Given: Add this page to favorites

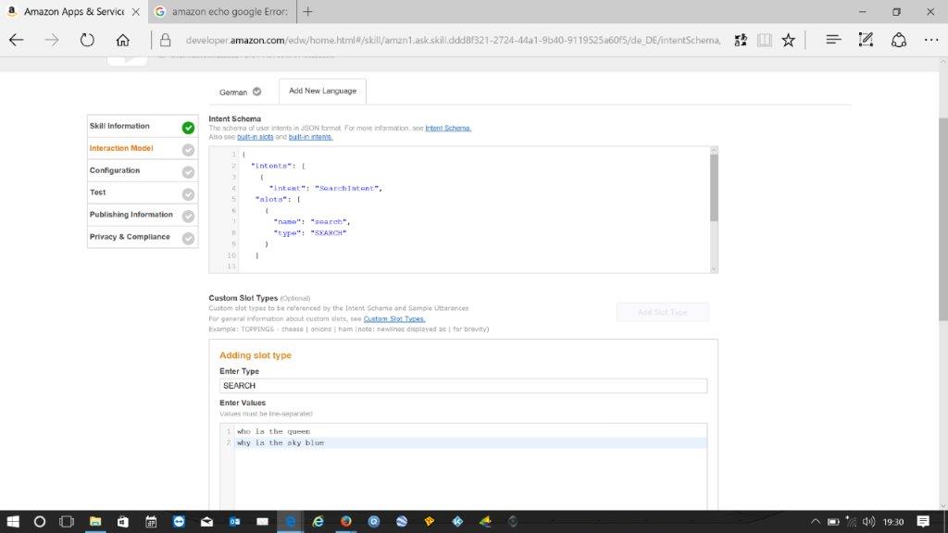Looking at the screenshot, I should pyautogui.click(x=788, y=40).
